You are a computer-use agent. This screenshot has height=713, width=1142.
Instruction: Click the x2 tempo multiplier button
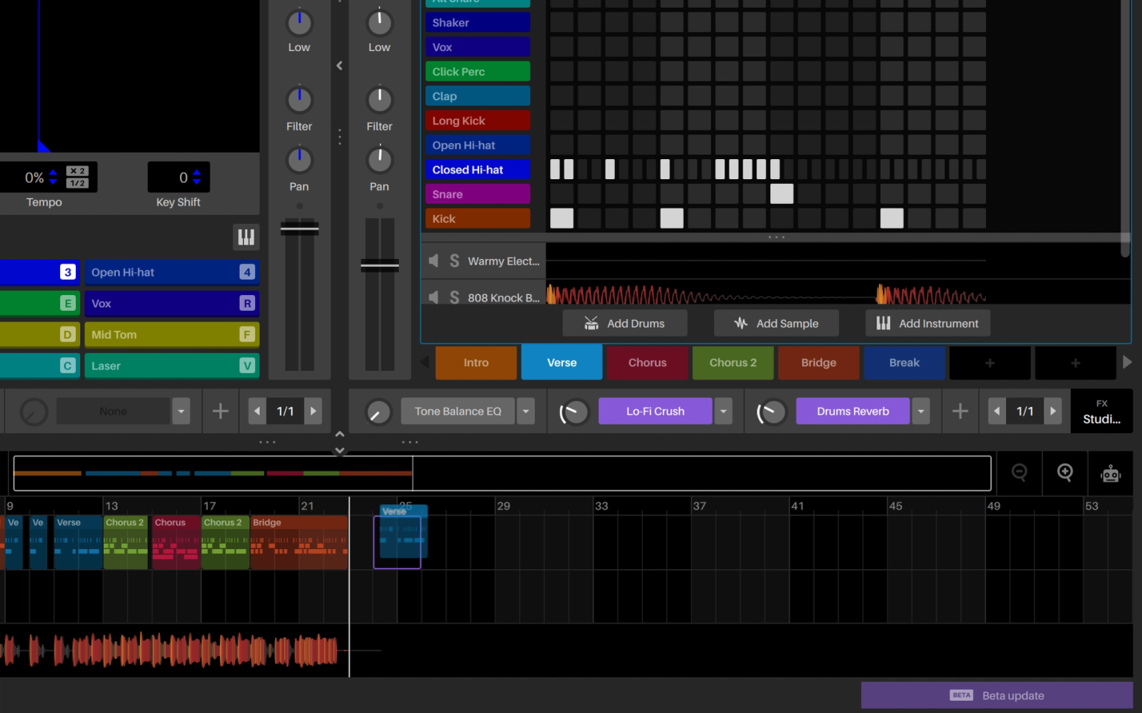pos(77,172)
